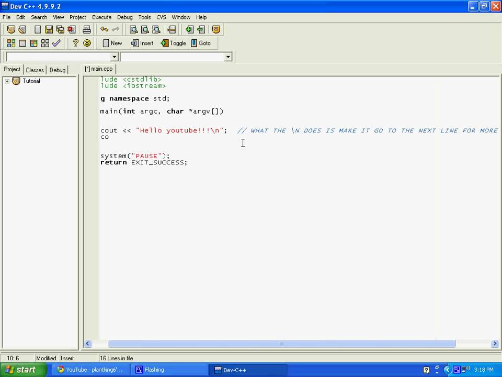This screenshot has height=377, width=502.
Task: Click the Insert toolbar button
Action: 142,43
